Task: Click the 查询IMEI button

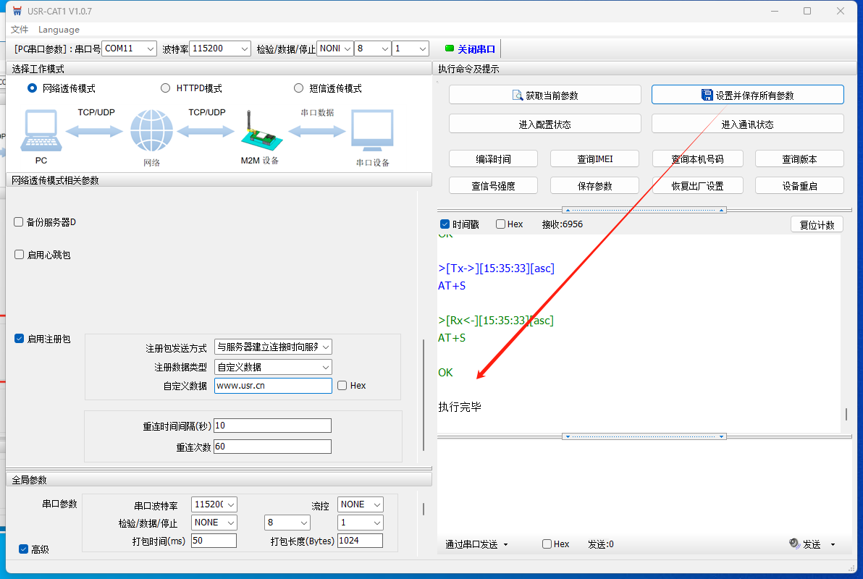Action: point(594,159)
